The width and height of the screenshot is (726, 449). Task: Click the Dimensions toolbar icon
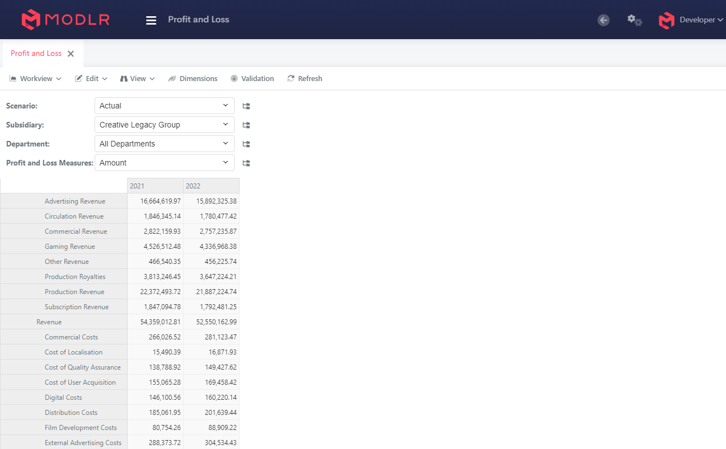(193, 78)
